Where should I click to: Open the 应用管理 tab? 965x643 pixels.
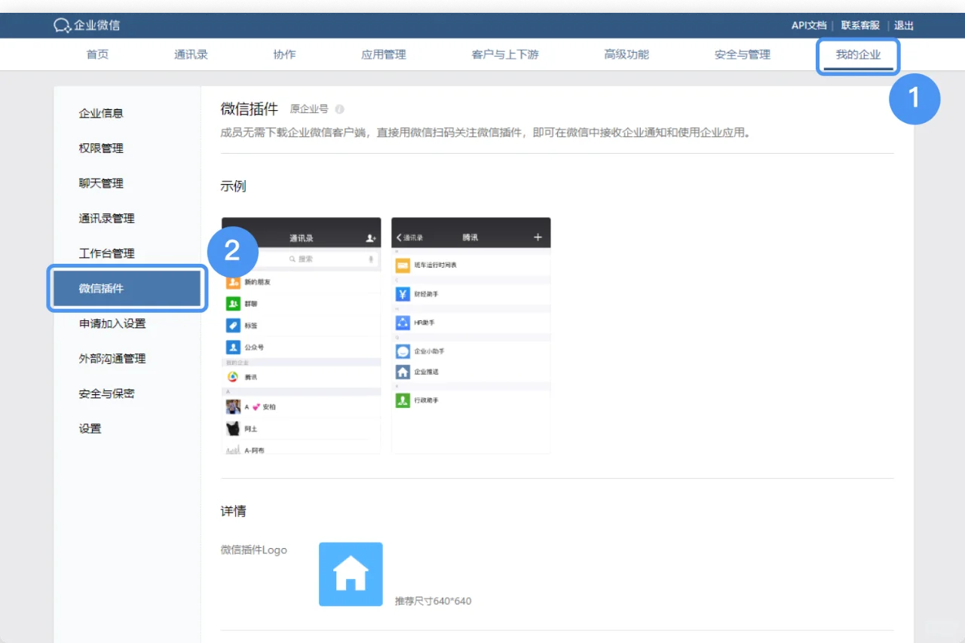pos(384,54)
